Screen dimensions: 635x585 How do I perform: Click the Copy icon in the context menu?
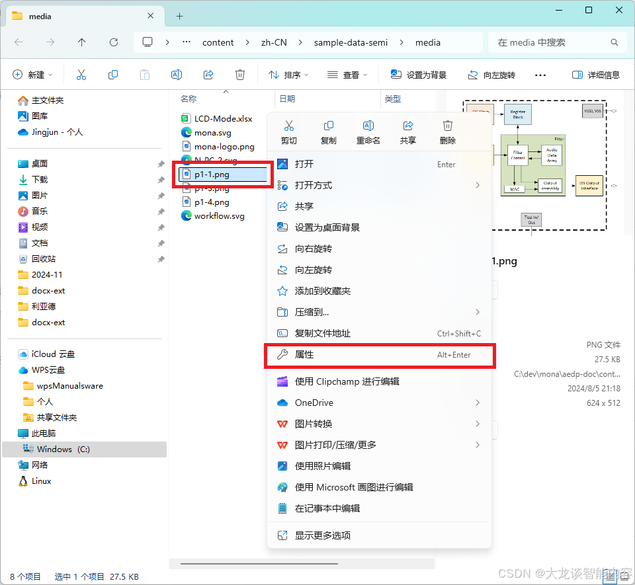coord(329,126)
